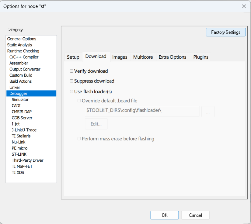This screenshot has width=251, height=224.
Task: Switch to the Setup tab
Action: pos(73,57)
